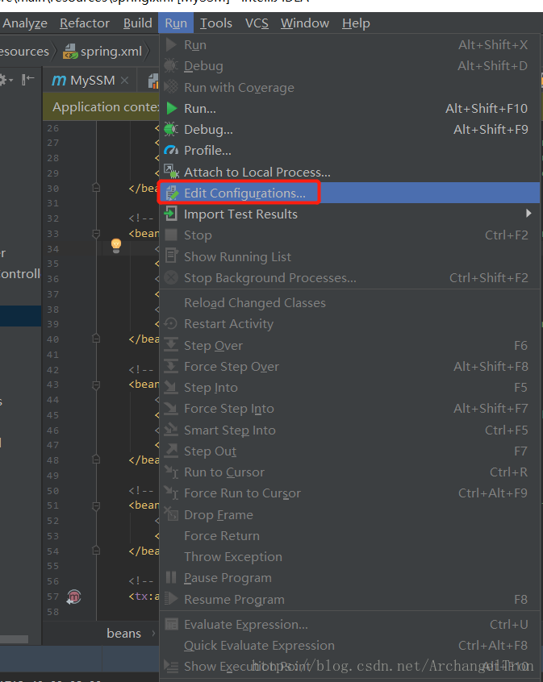Toggle fold end marker at line 40
The image size is (543, 682).
click(x=96, y=339)
